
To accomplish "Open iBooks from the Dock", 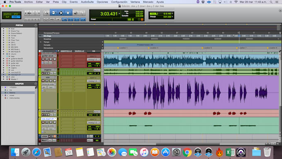I will 155,152.
